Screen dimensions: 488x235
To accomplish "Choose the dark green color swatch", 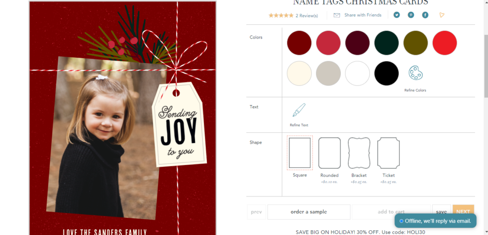I will click(x=386, y=43).
